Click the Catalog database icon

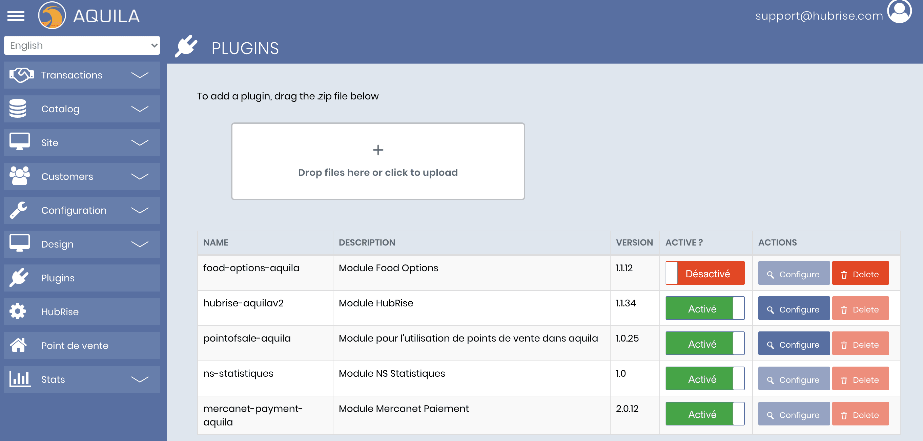tap(18, 109)
